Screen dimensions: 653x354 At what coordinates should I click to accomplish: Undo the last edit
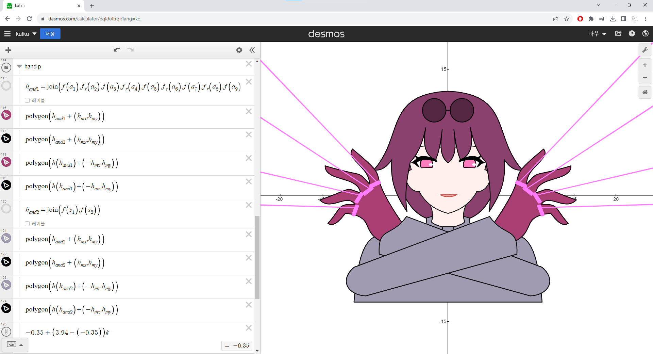point(117,50)
